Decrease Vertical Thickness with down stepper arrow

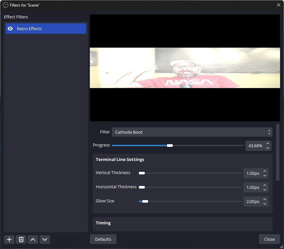click(x=265, y=176)
